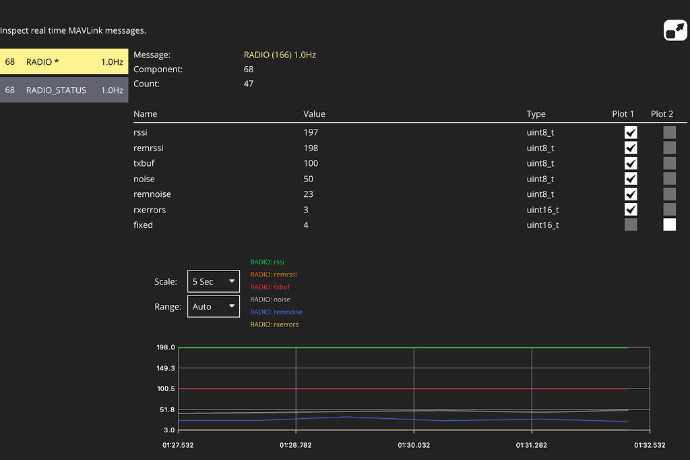
Task: Click the Value column header
Action: [x=314, y=114]
